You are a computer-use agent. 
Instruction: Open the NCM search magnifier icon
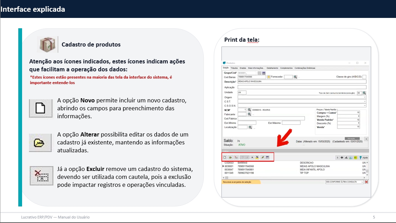[249, 110]
